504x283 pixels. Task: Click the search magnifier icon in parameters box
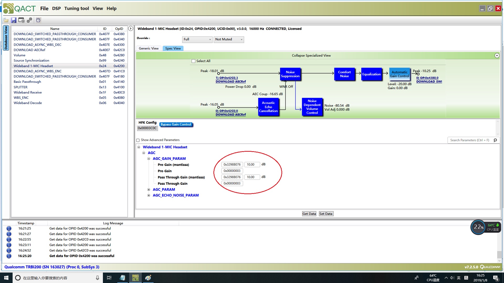point(495,140)
